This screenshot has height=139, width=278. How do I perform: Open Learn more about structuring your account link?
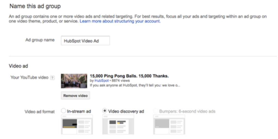120,21
